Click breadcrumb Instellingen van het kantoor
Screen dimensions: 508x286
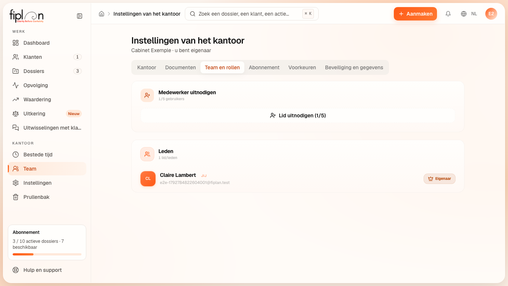pos(147,14)
